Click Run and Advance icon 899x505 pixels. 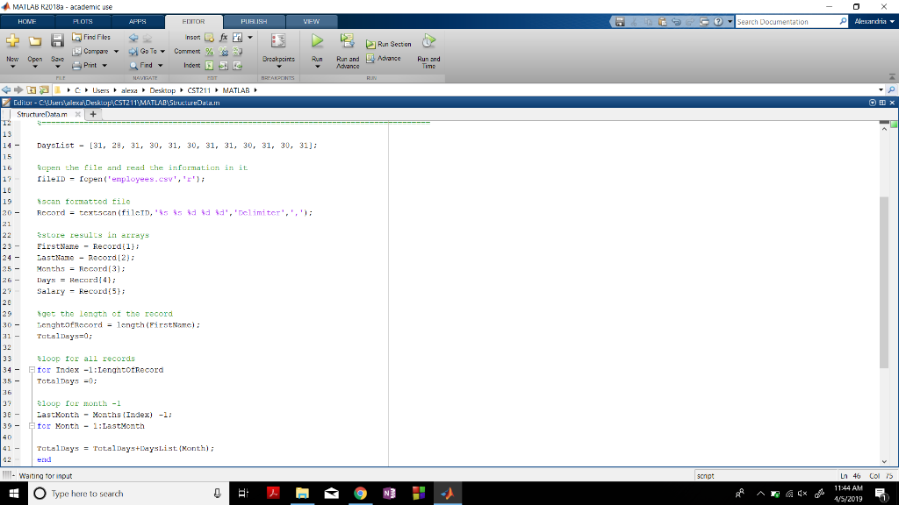348,41
